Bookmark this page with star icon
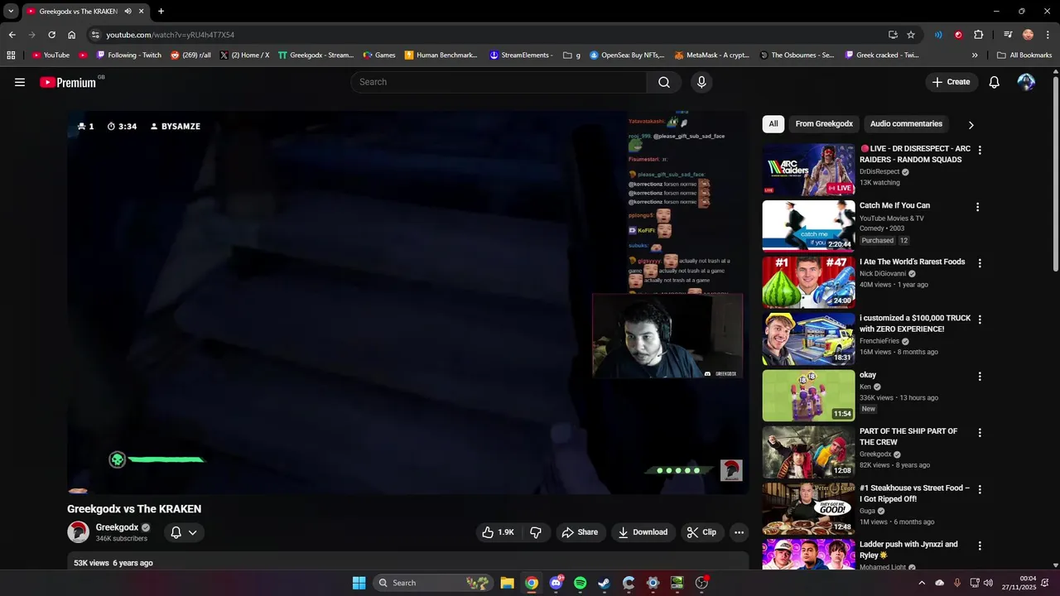Viewport: 1060px width, 596px height. click(x=911, y=35)
